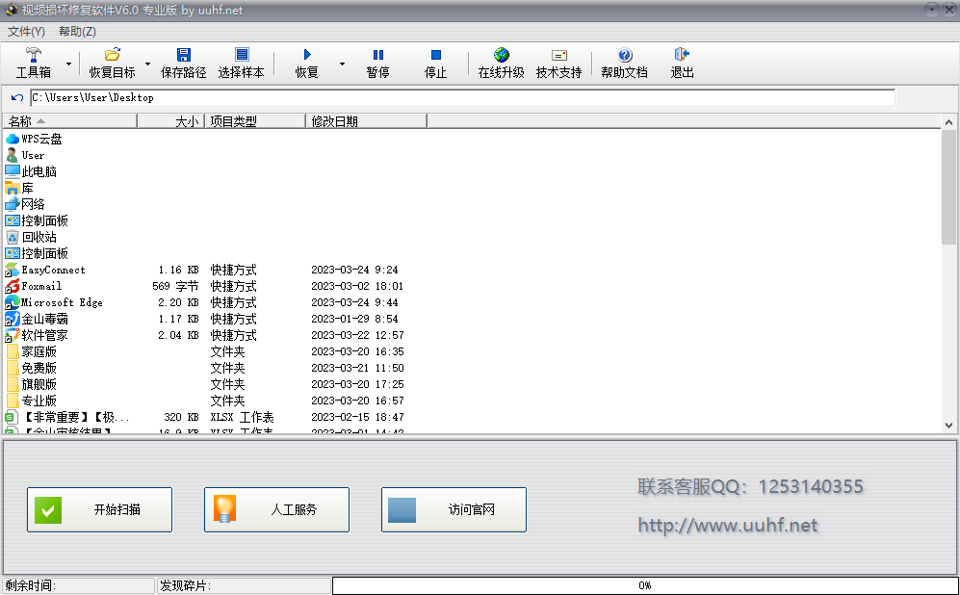Screen dimensions: 960x595
Task: Select the 库 library entry
Action: (x=19, y=188)
